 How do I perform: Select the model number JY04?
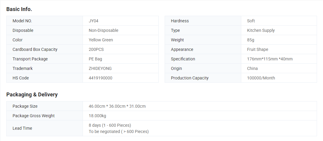[x=93, y=21]
